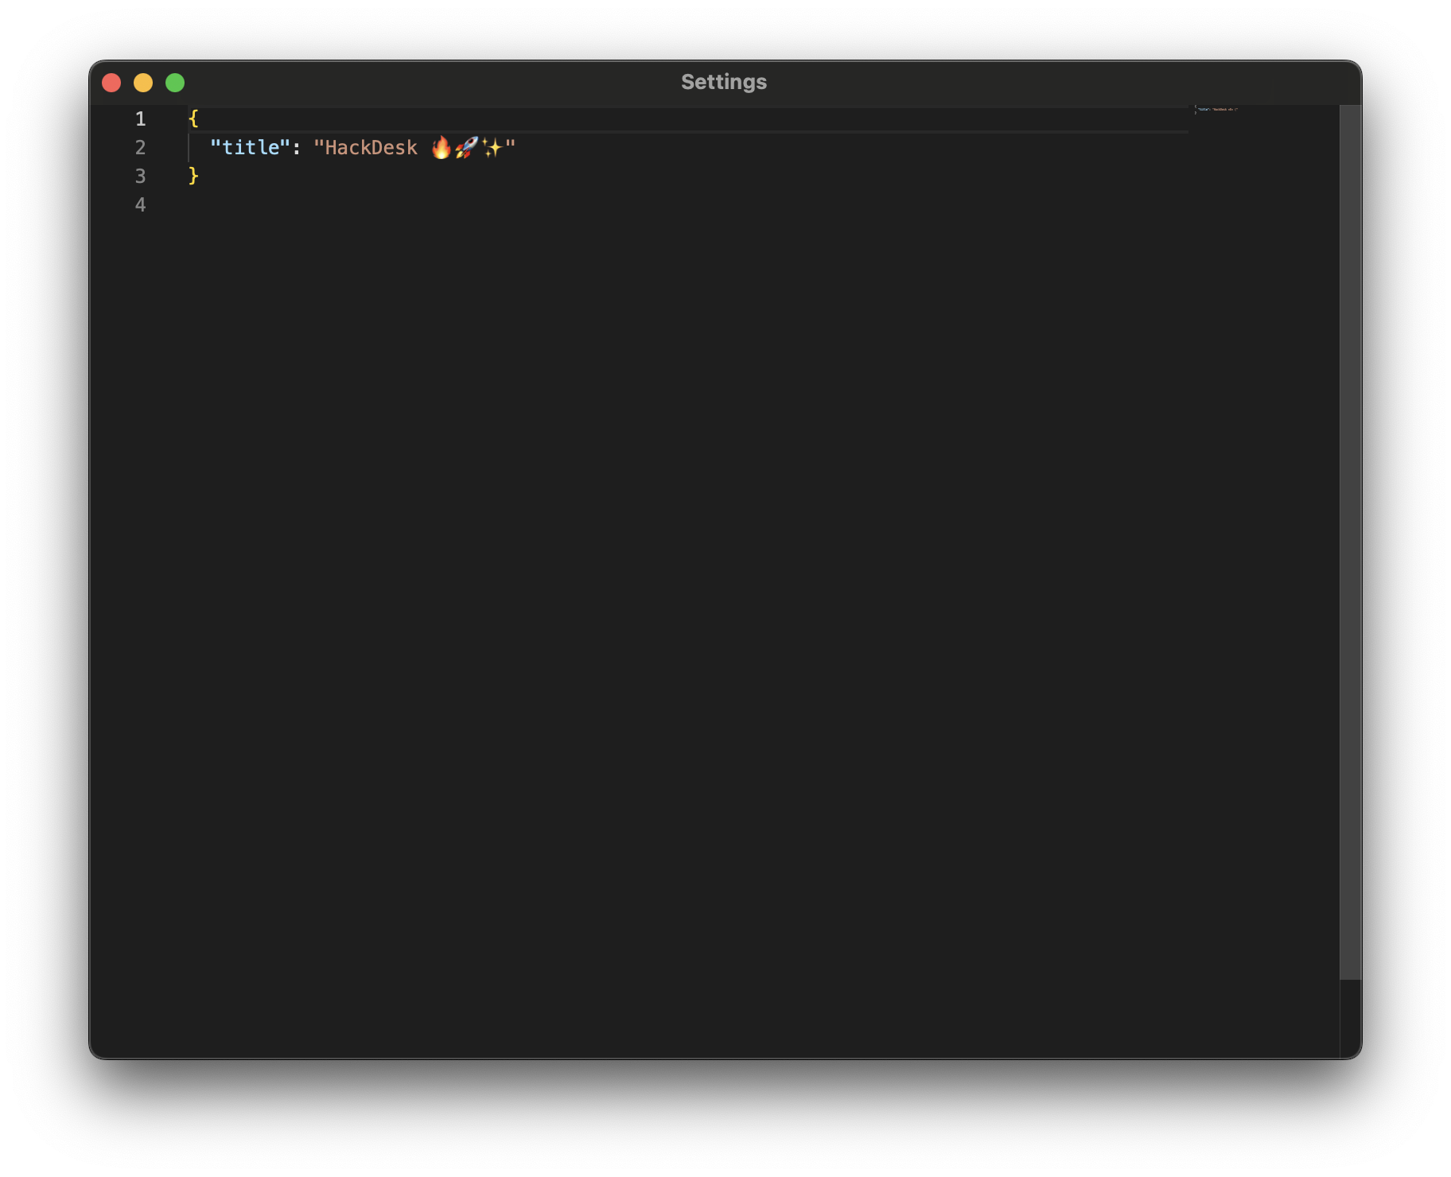Place cursor on the closing curly brace
This screenshot has width=1451, height=1177.
pyautogui.click(x=193, y=176)
